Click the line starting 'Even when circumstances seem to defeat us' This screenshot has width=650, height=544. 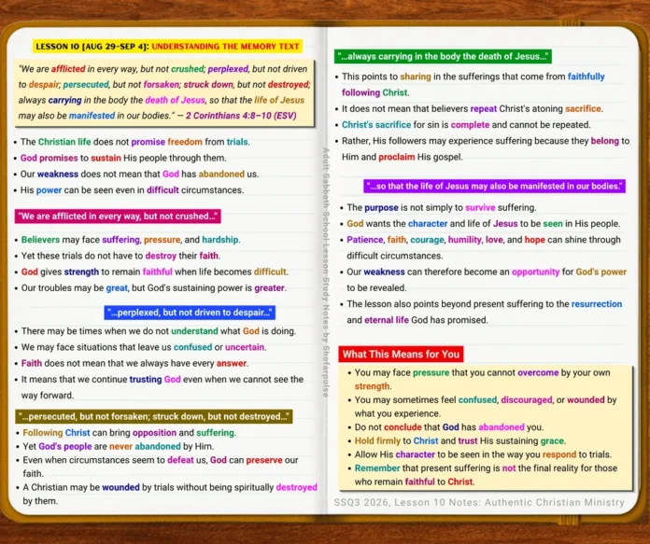161,460
